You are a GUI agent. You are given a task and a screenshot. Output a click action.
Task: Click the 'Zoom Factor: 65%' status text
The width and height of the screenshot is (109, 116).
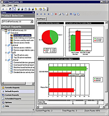click(x=92, y=111)
